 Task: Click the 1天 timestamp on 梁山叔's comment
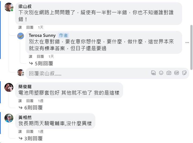pyautogui.click(x=41, y=27)
